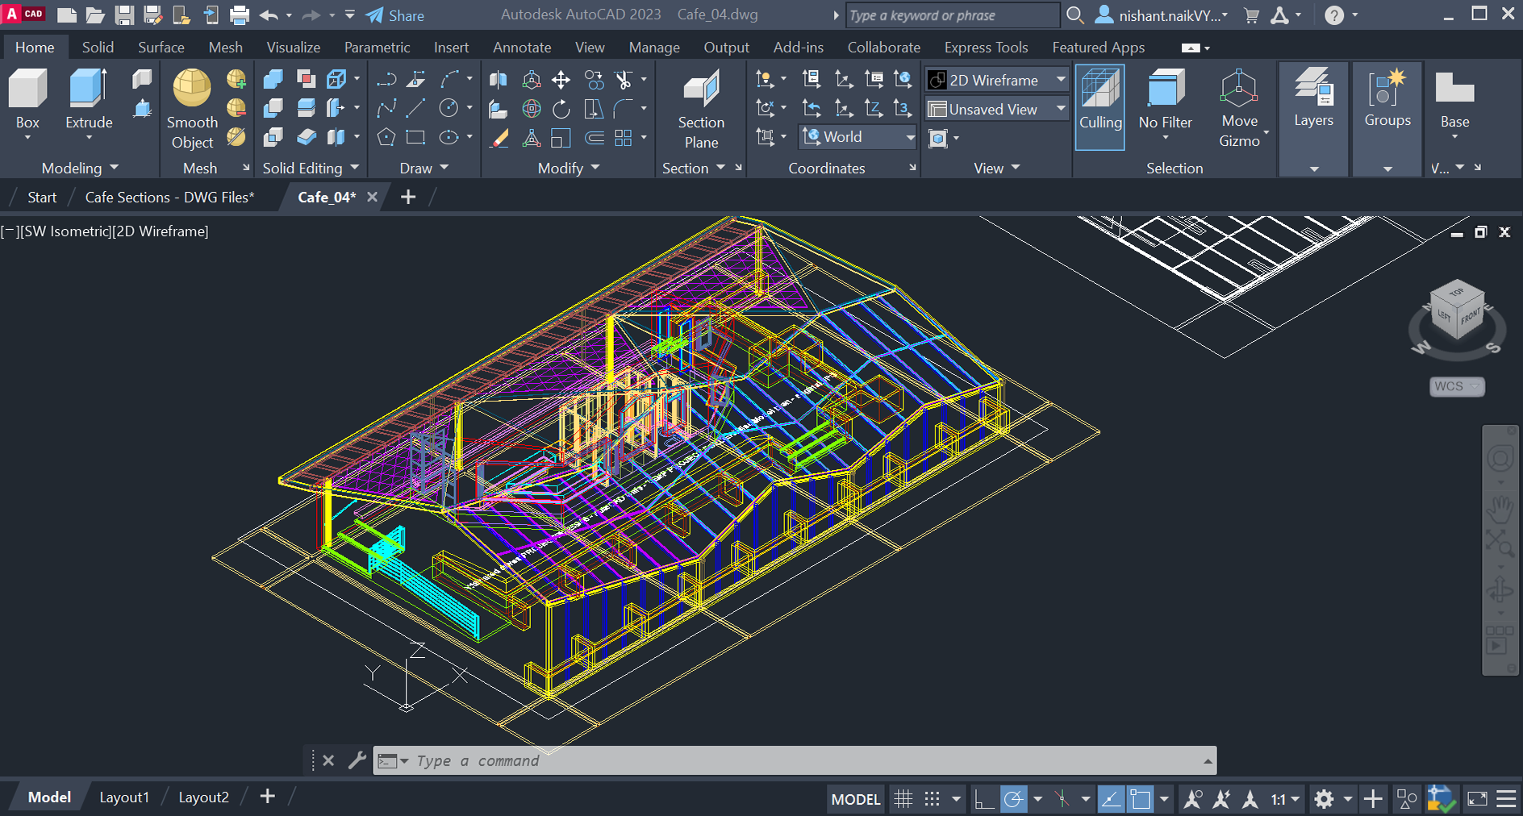Click the No Filter selection button
The width and height of the screenshot is (1523, 816).
1164,105
